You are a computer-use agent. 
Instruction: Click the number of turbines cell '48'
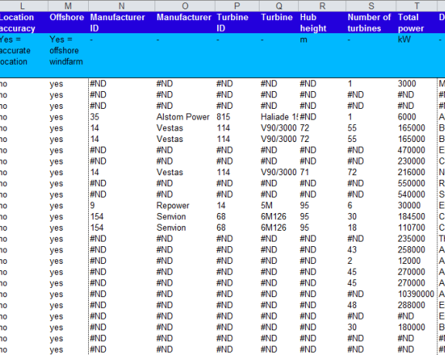click(371, 305)
